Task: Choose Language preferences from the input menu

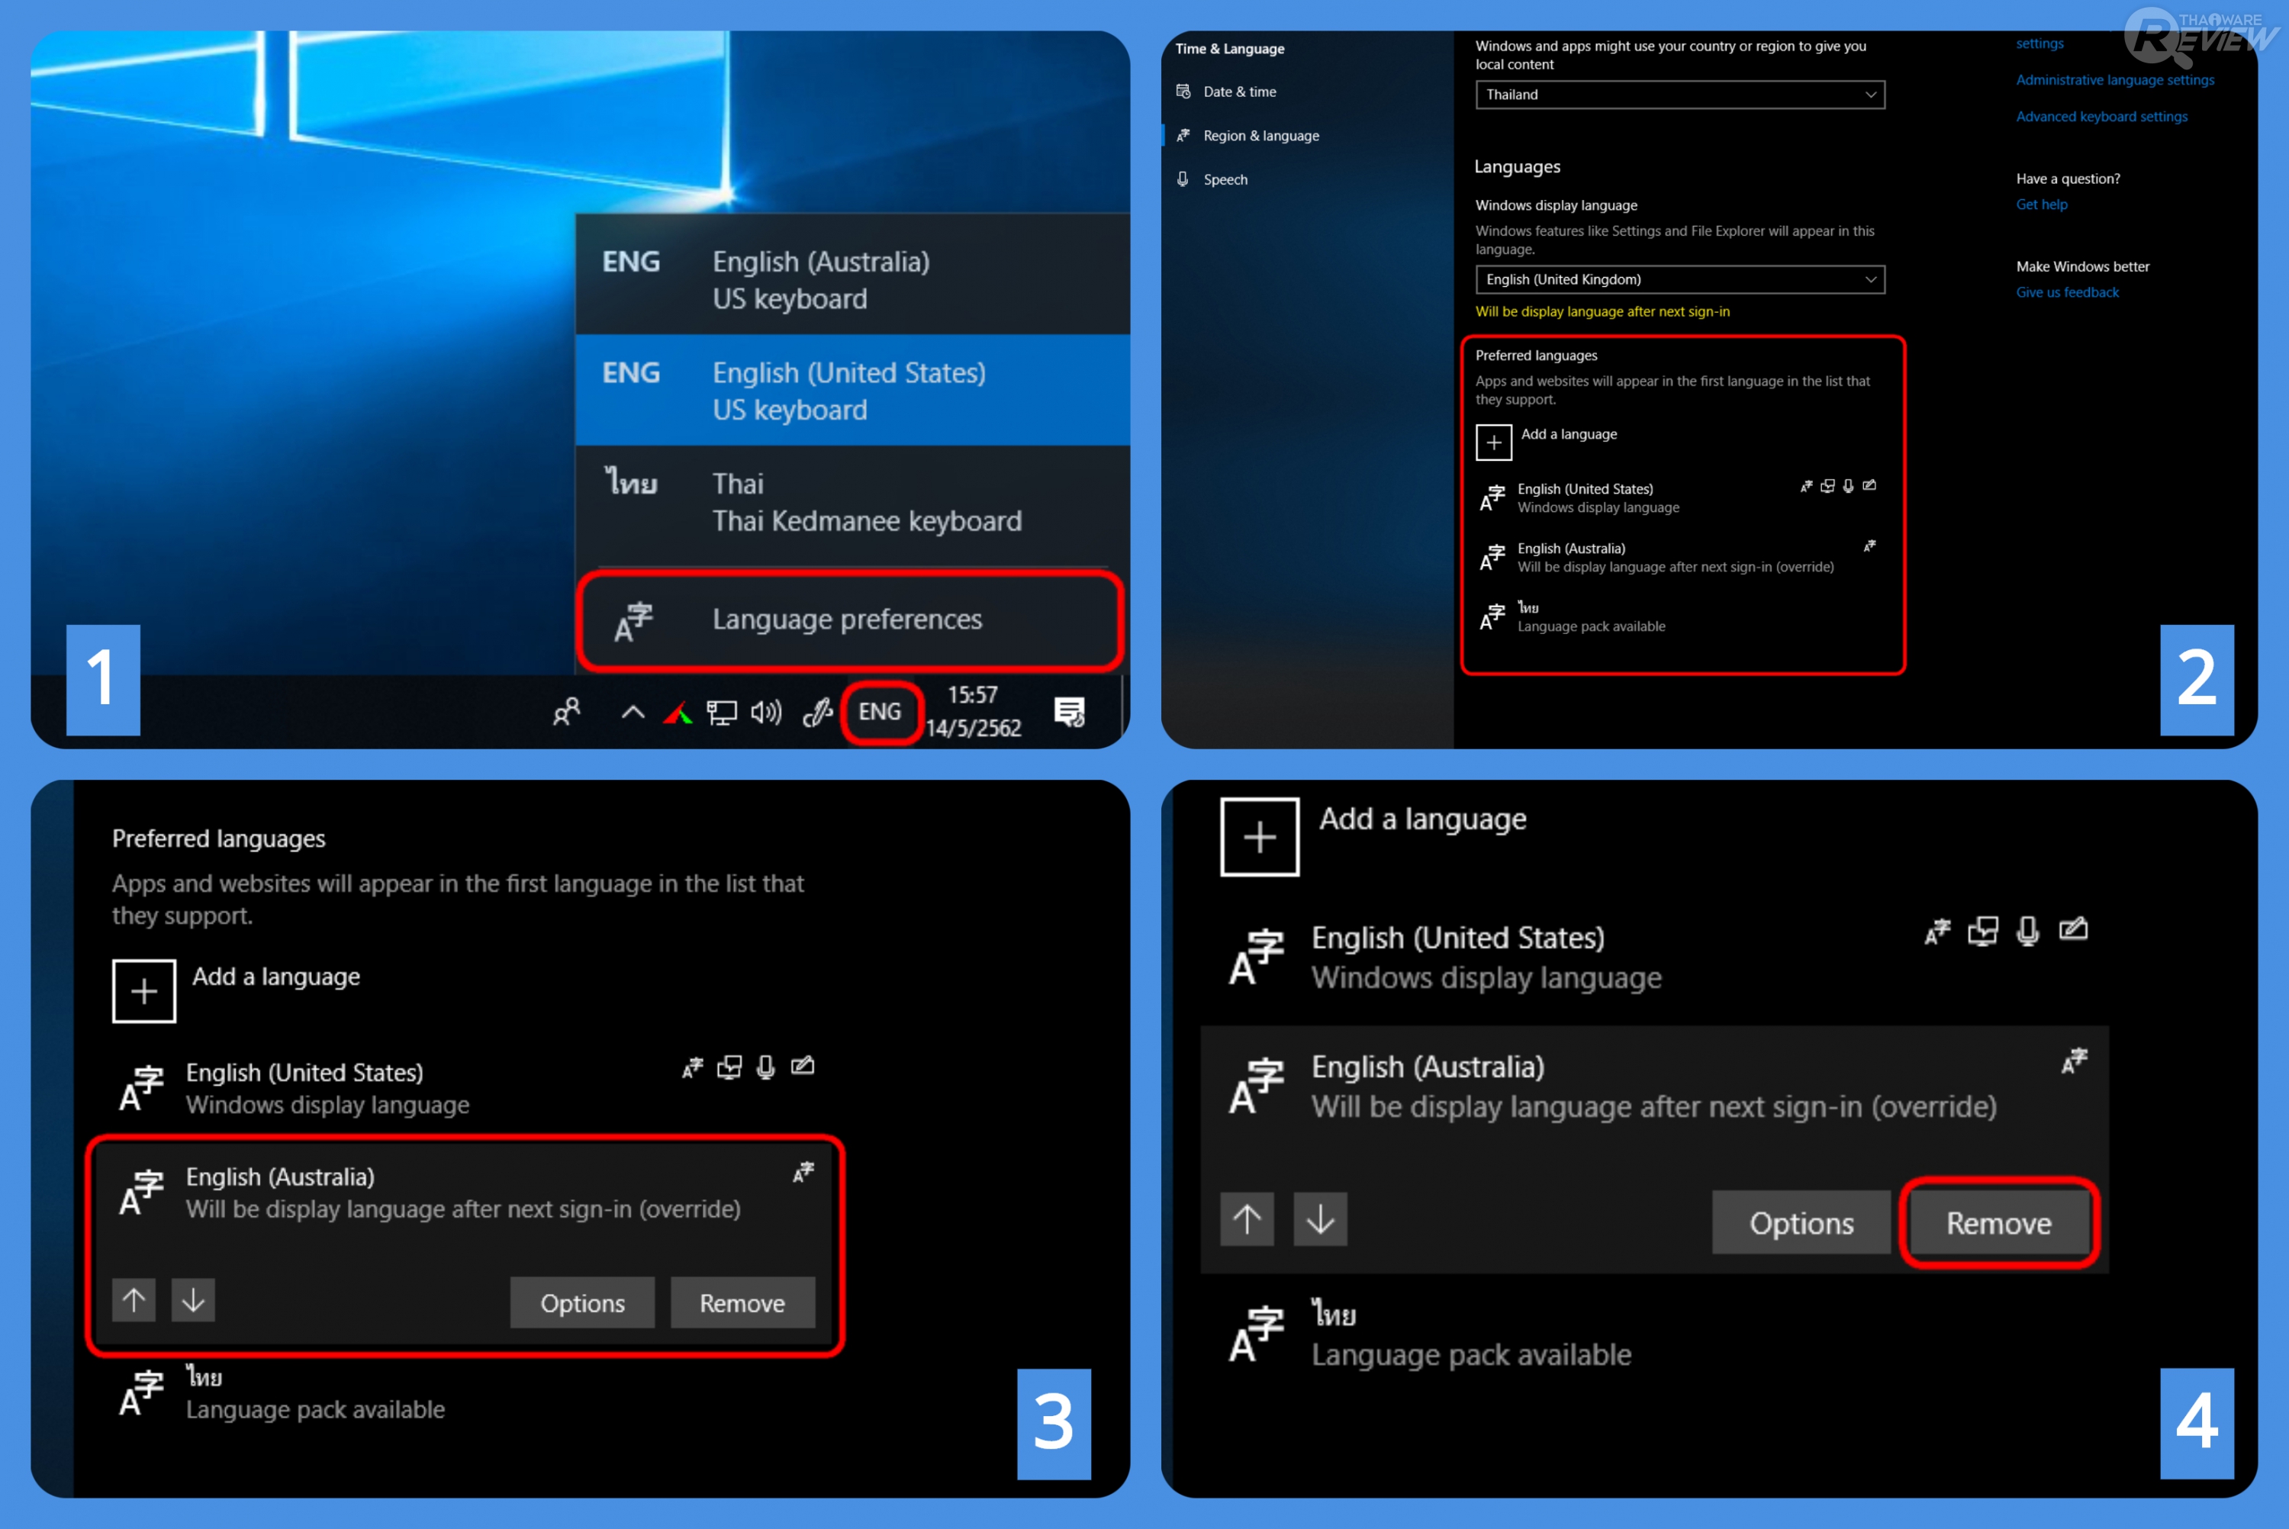Action: pos(848,620)
